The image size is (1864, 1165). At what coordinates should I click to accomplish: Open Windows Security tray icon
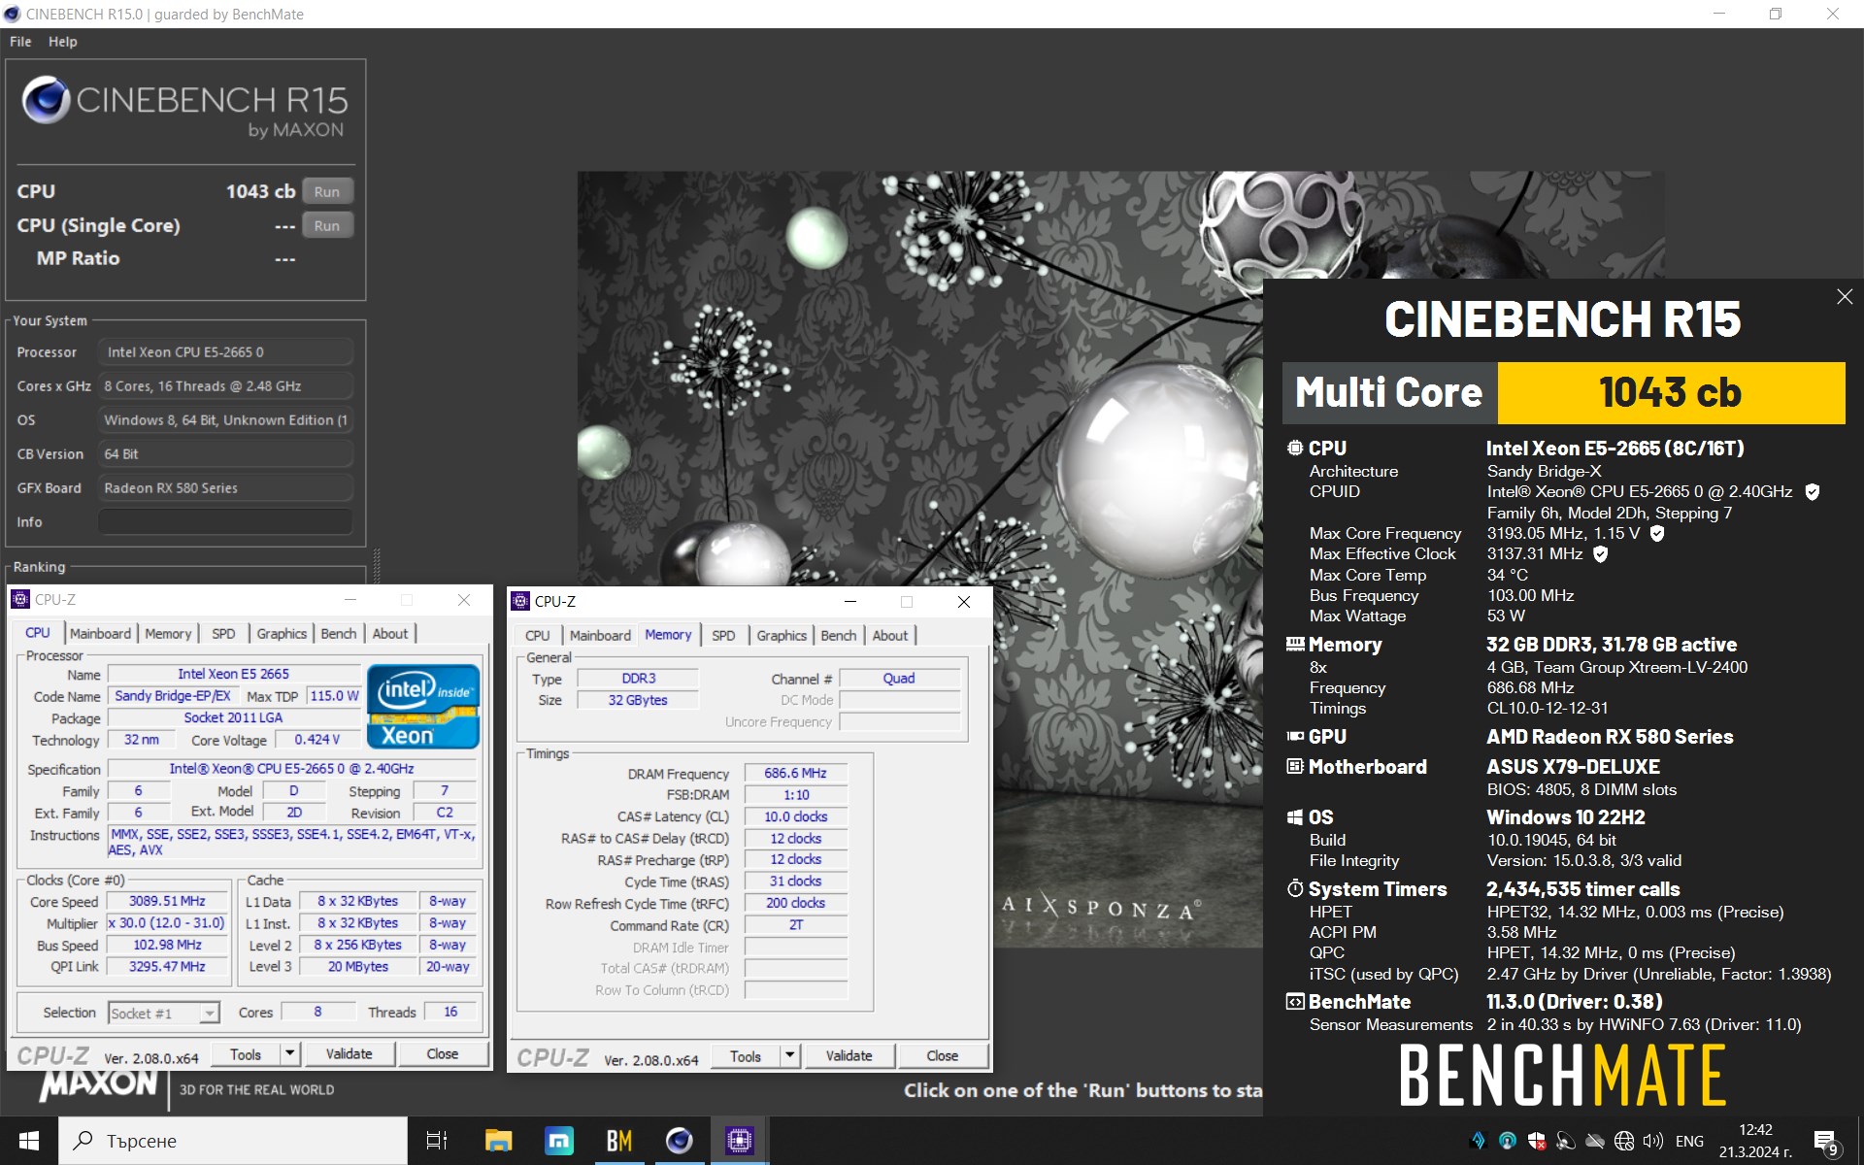(1537, 1141)
